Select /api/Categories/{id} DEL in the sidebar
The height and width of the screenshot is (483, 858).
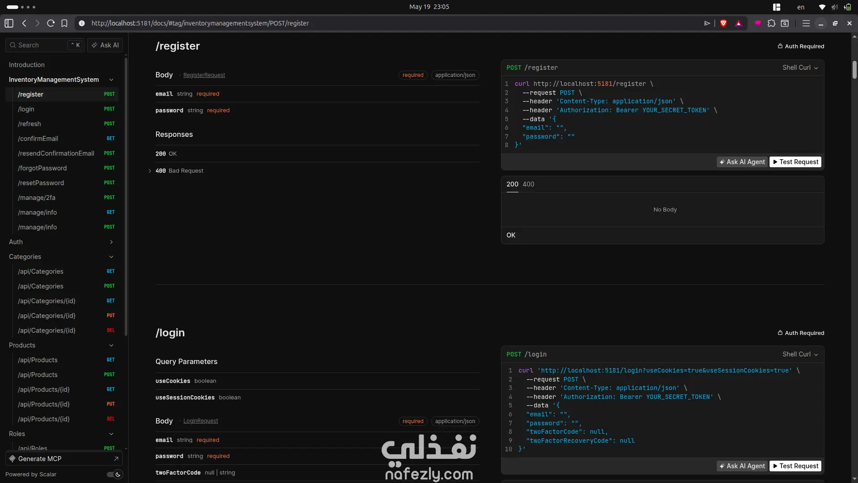[62, 330]
